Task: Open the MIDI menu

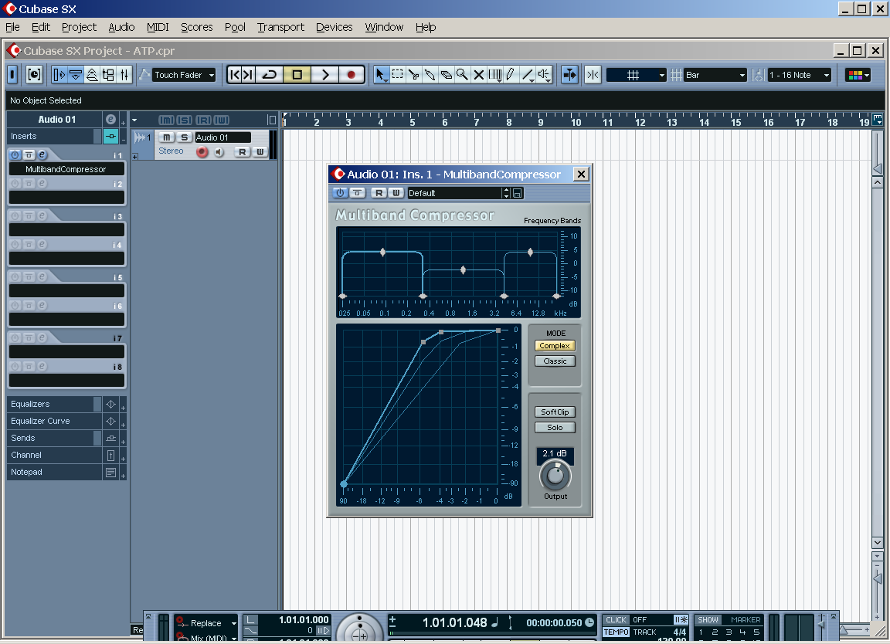Action: click(x=158, y=27)
